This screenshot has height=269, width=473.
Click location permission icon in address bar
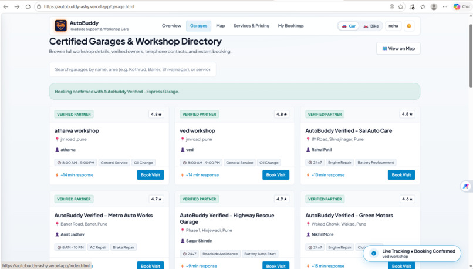point(391,6)
